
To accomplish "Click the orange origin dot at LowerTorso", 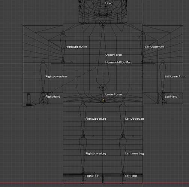I will pos(103,100).
